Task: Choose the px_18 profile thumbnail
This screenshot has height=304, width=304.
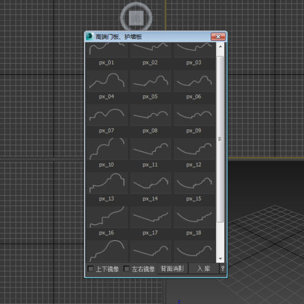Action: tap(195, 217)
